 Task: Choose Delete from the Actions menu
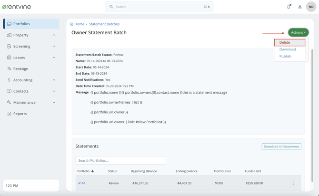(x=289, y=42)
